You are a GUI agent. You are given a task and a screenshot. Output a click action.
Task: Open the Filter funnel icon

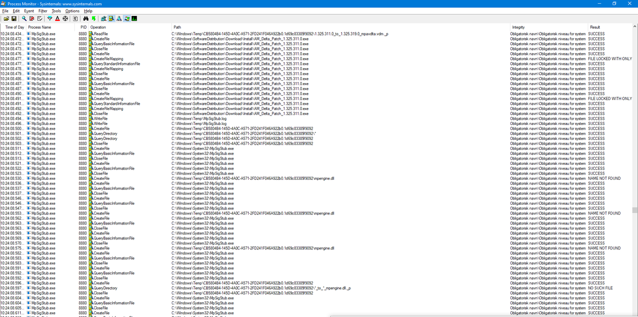[x=50, y=19]
